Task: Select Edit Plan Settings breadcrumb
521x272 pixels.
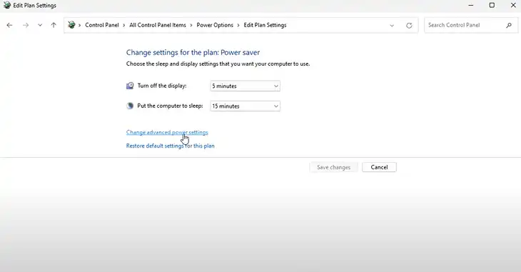Action: [265, 25]
